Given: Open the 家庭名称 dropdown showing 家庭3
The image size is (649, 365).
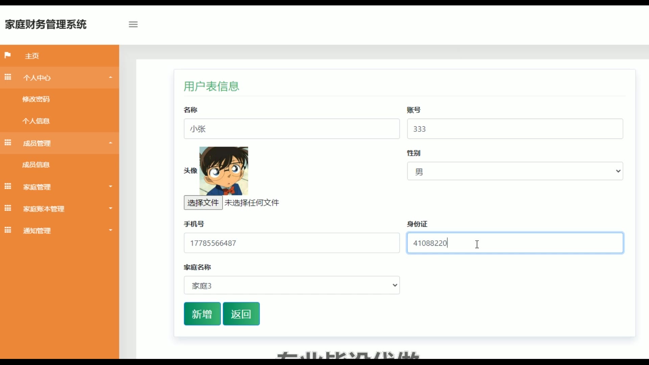Looking at the screenshot, I should (x=291, y=285).
